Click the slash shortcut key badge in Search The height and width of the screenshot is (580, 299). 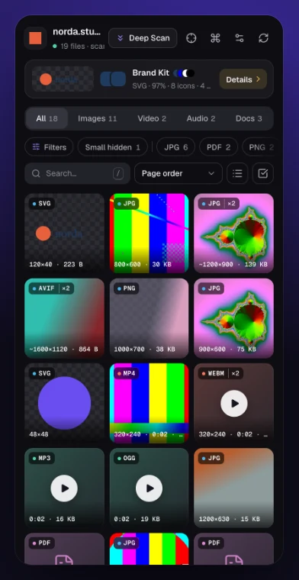(x=118, y=173)
